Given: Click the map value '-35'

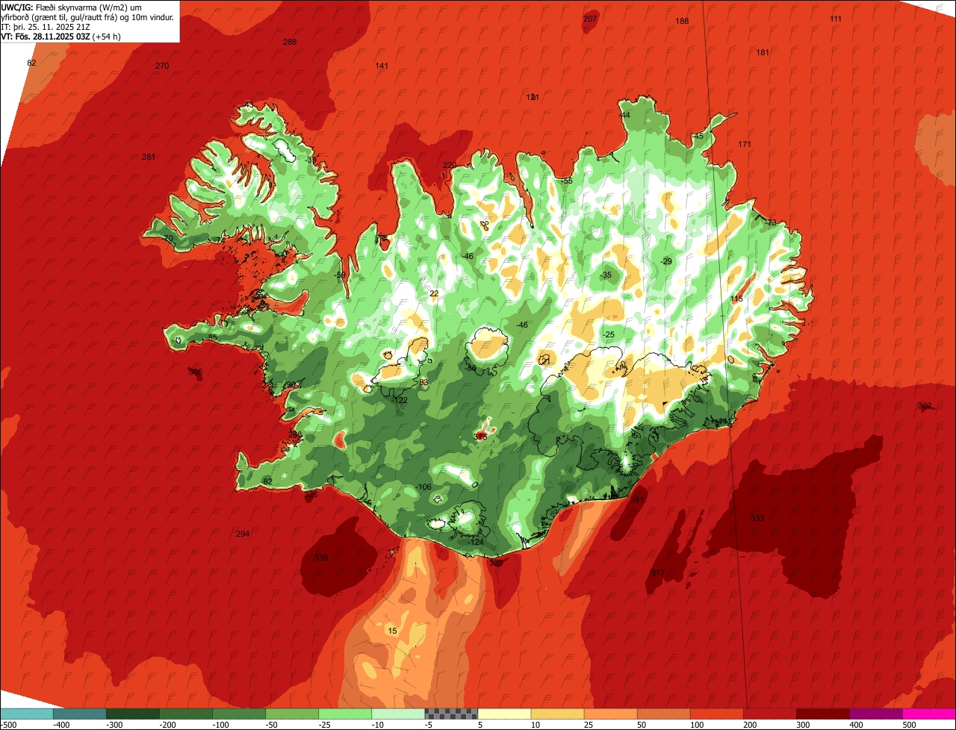Looking at the screenshot, I should point(606,275).
